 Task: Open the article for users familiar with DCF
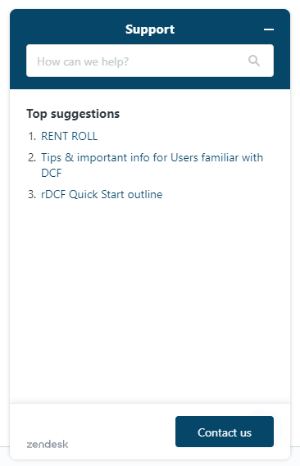(x=152, y=165)
